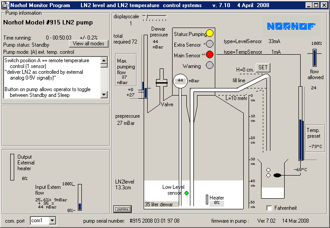This screenshot has height=228, width=330.
Task: Click the down arrow of mode description scrollbar
Action: pyautogui.click(x=104, y=94)
